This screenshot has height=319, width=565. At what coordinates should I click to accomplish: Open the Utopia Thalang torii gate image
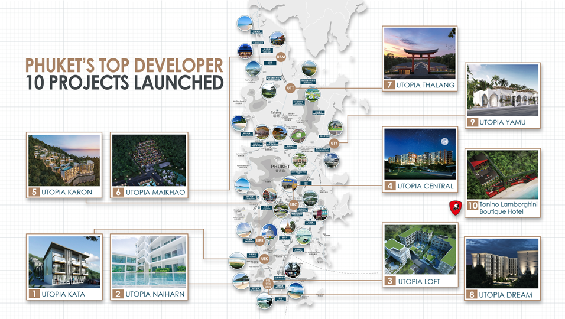pyautogui.click(x=420, y=53)
